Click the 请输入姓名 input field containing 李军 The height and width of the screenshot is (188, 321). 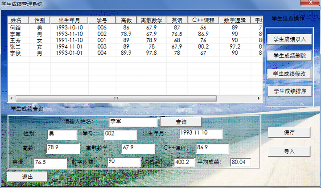(x=133, y=122)
